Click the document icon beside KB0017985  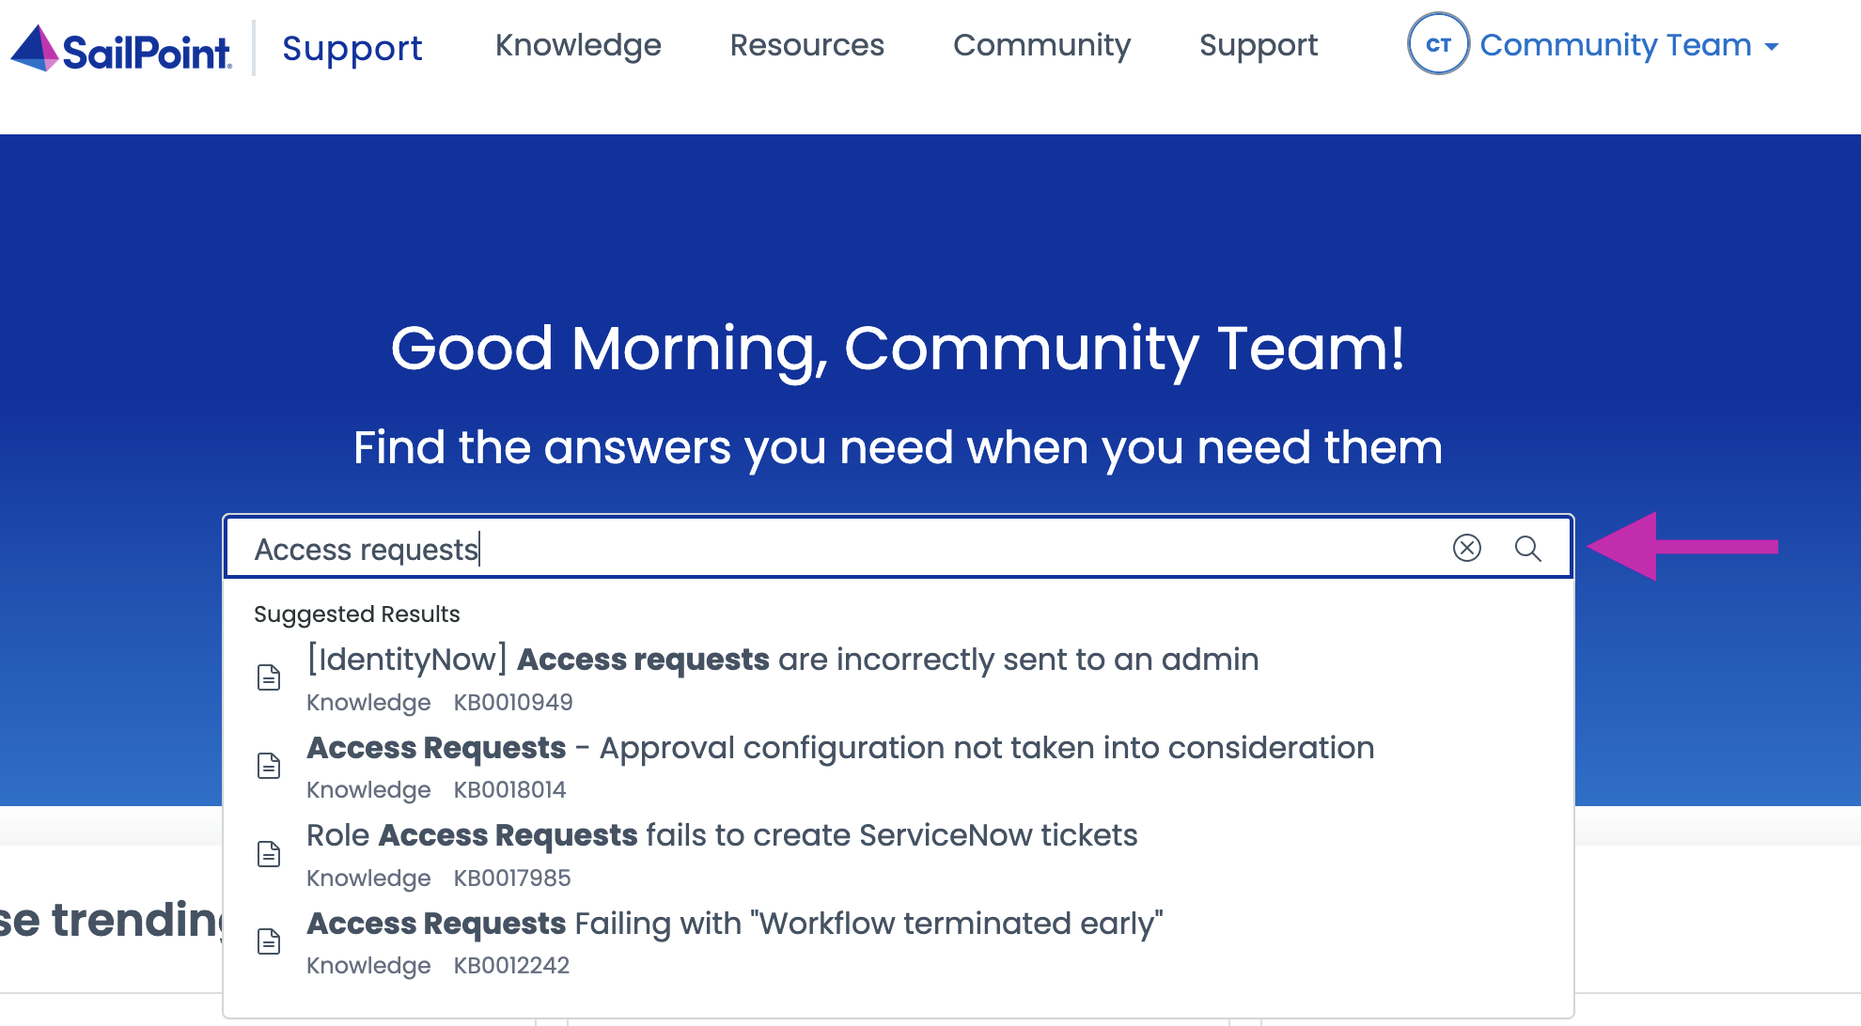tap(270, 853)
